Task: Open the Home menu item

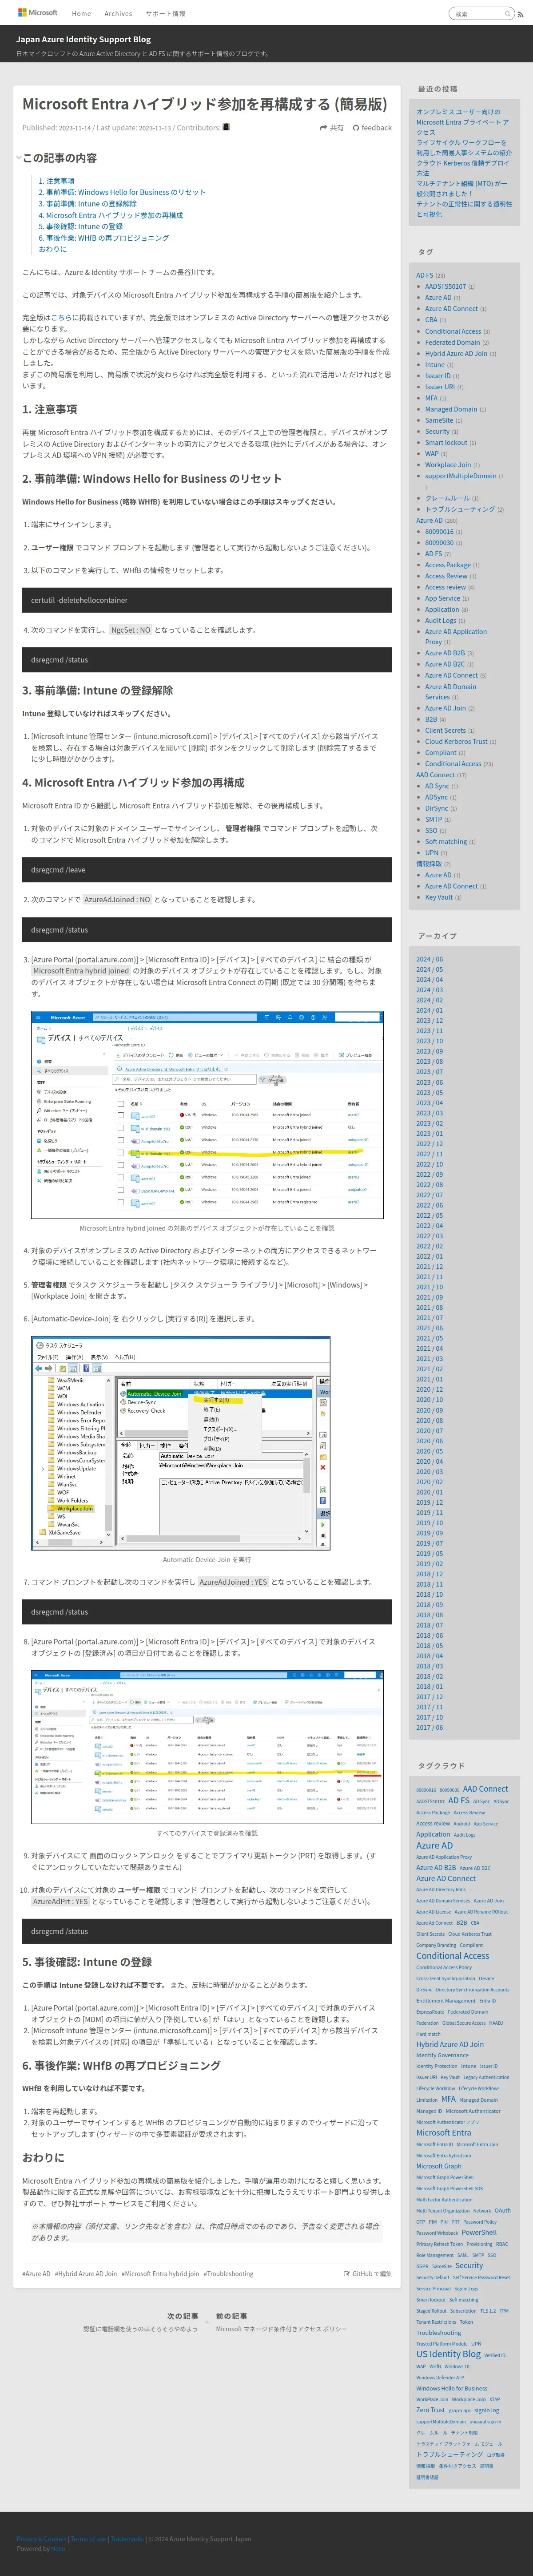Action: click(x=82, y=14)
